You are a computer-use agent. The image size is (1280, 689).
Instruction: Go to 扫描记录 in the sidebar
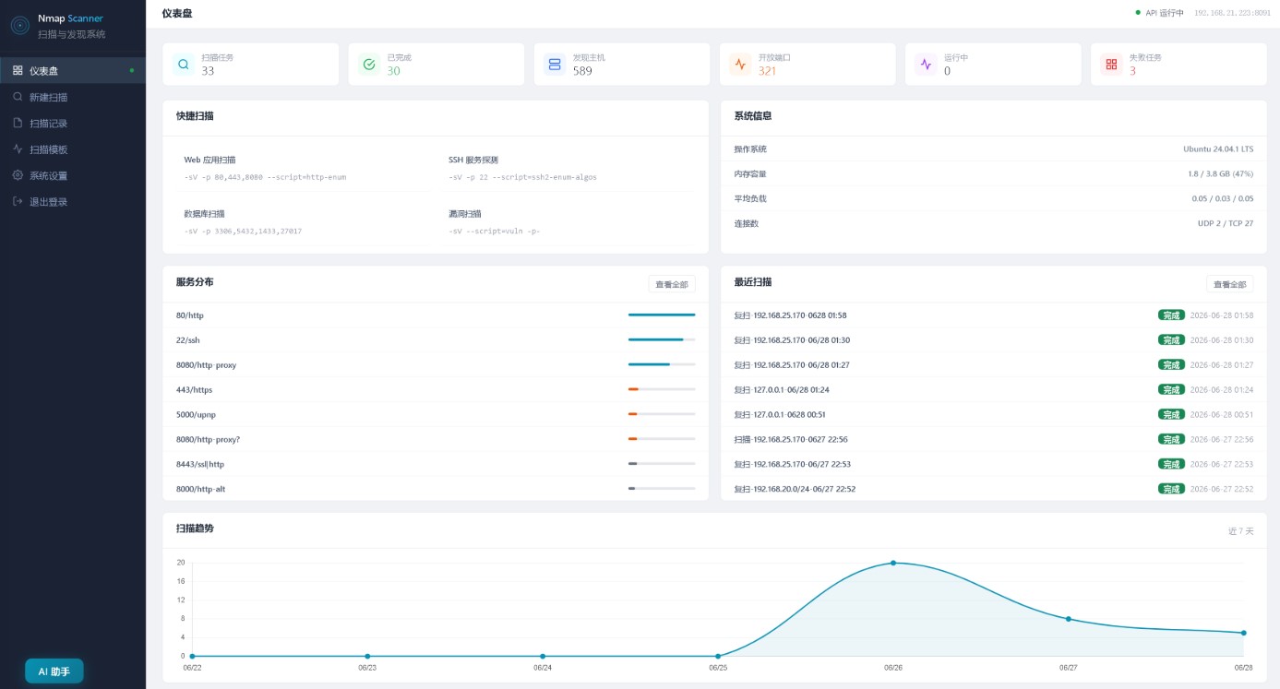pyautogui.click(x=73, y=123)
